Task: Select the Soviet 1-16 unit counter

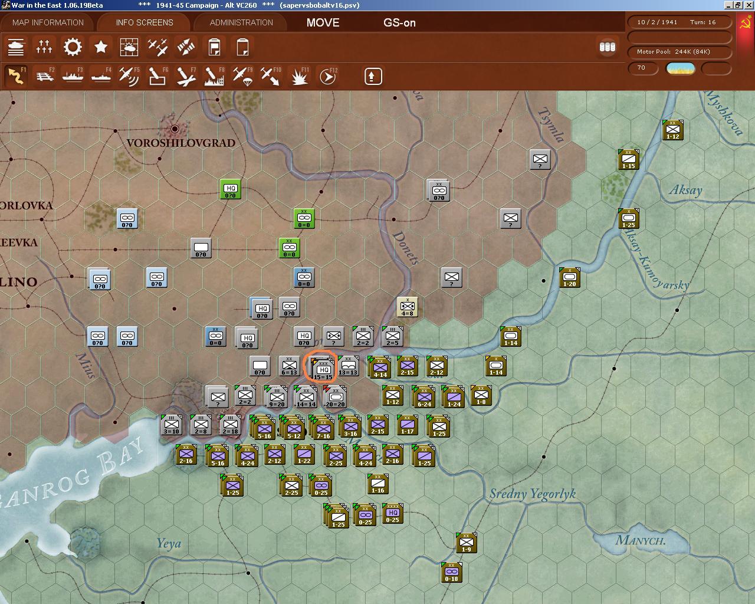Action: coord(377,484)
